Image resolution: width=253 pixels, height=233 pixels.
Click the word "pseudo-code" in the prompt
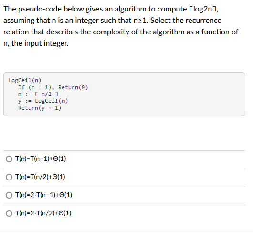coord(40,9)
